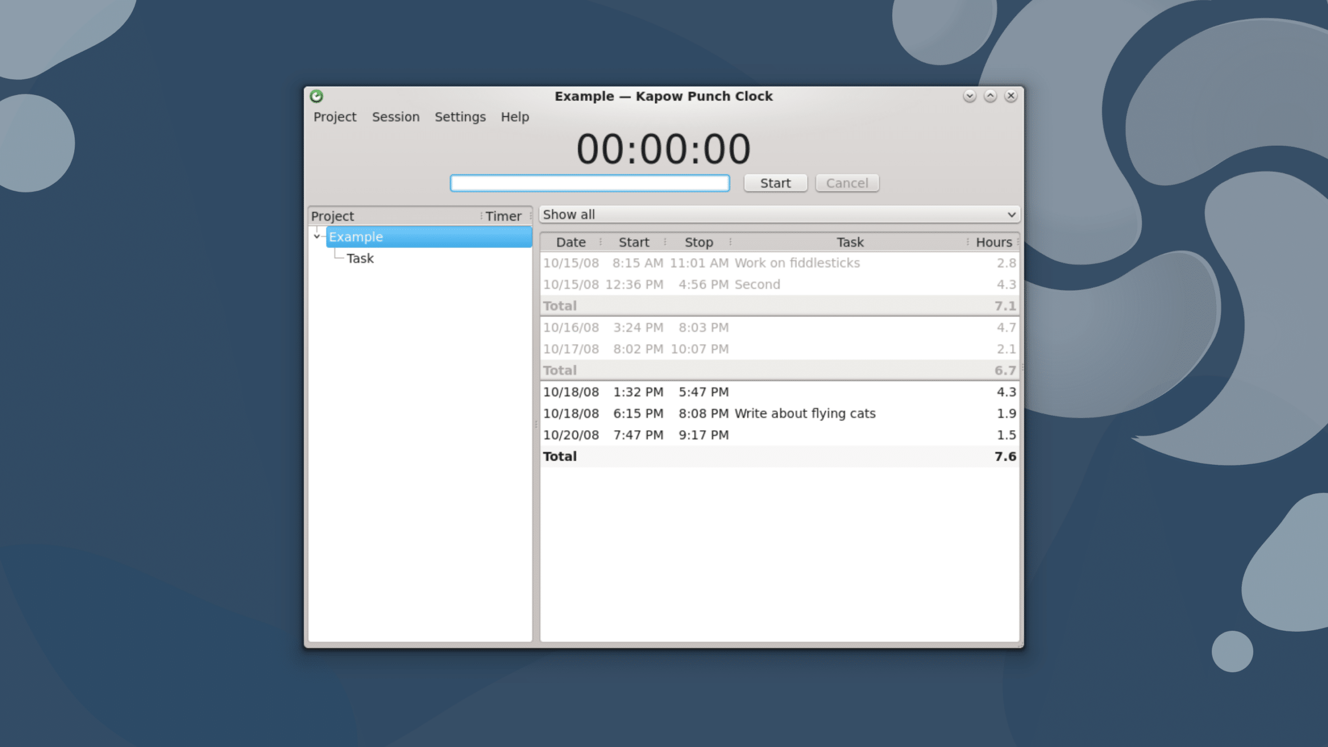This screenshot has height=747, width=1328.
Task: Close the Kapow Punch Clock window
Action: pos(1011,96)
